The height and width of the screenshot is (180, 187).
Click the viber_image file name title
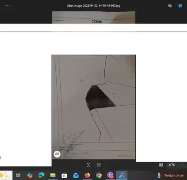(93, 6)
